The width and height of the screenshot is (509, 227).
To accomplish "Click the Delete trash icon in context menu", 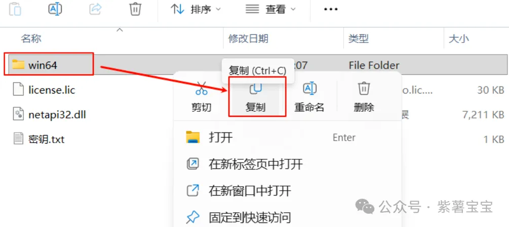I will click(364, 88).
